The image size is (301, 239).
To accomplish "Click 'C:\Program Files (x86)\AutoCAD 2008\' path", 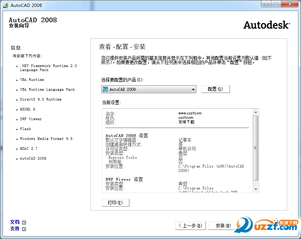I will click(x=211, y=168).
